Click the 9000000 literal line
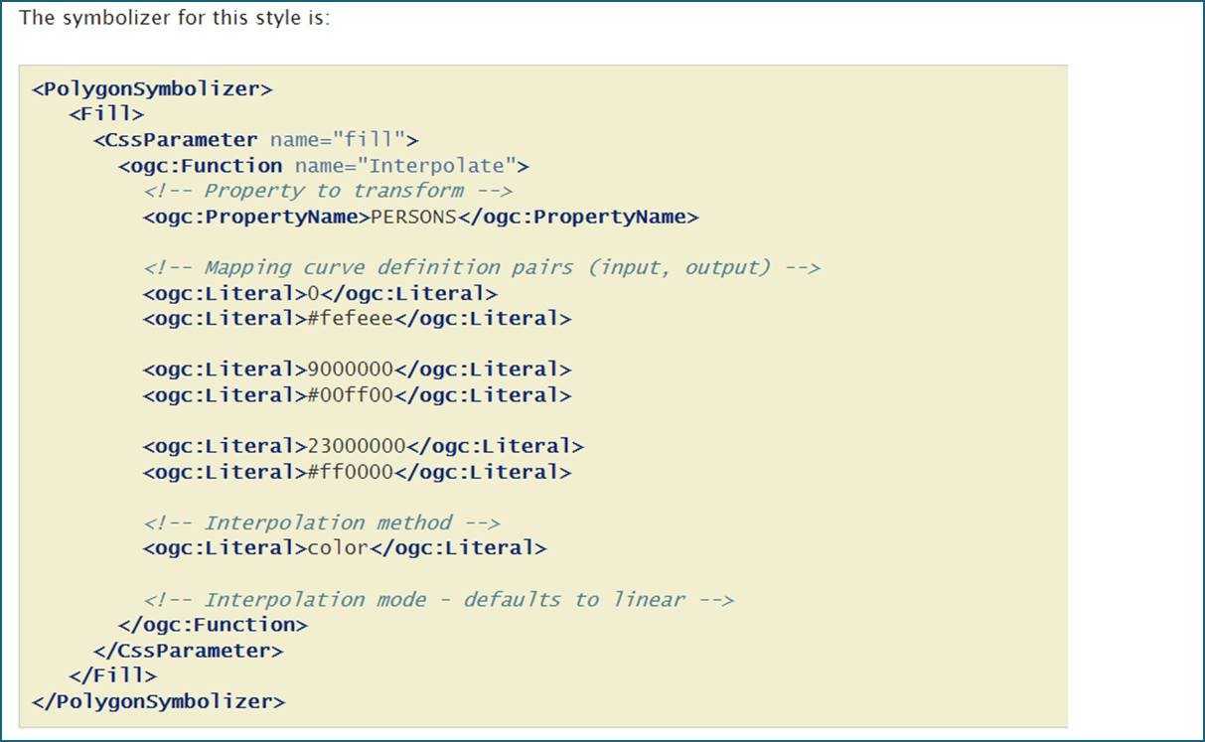The height and width of the screenshot is (742, 1205). [x=358, y=370]
